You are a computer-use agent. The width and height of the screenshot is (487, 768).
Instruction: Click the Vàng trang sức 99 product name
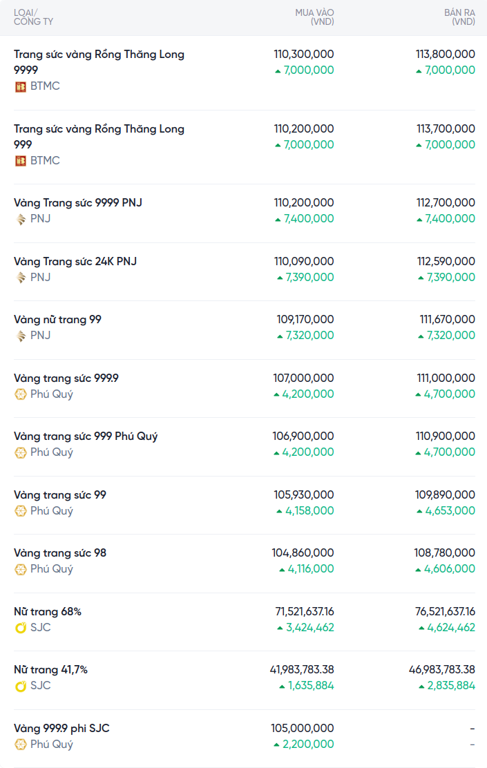tap(60, 495)
